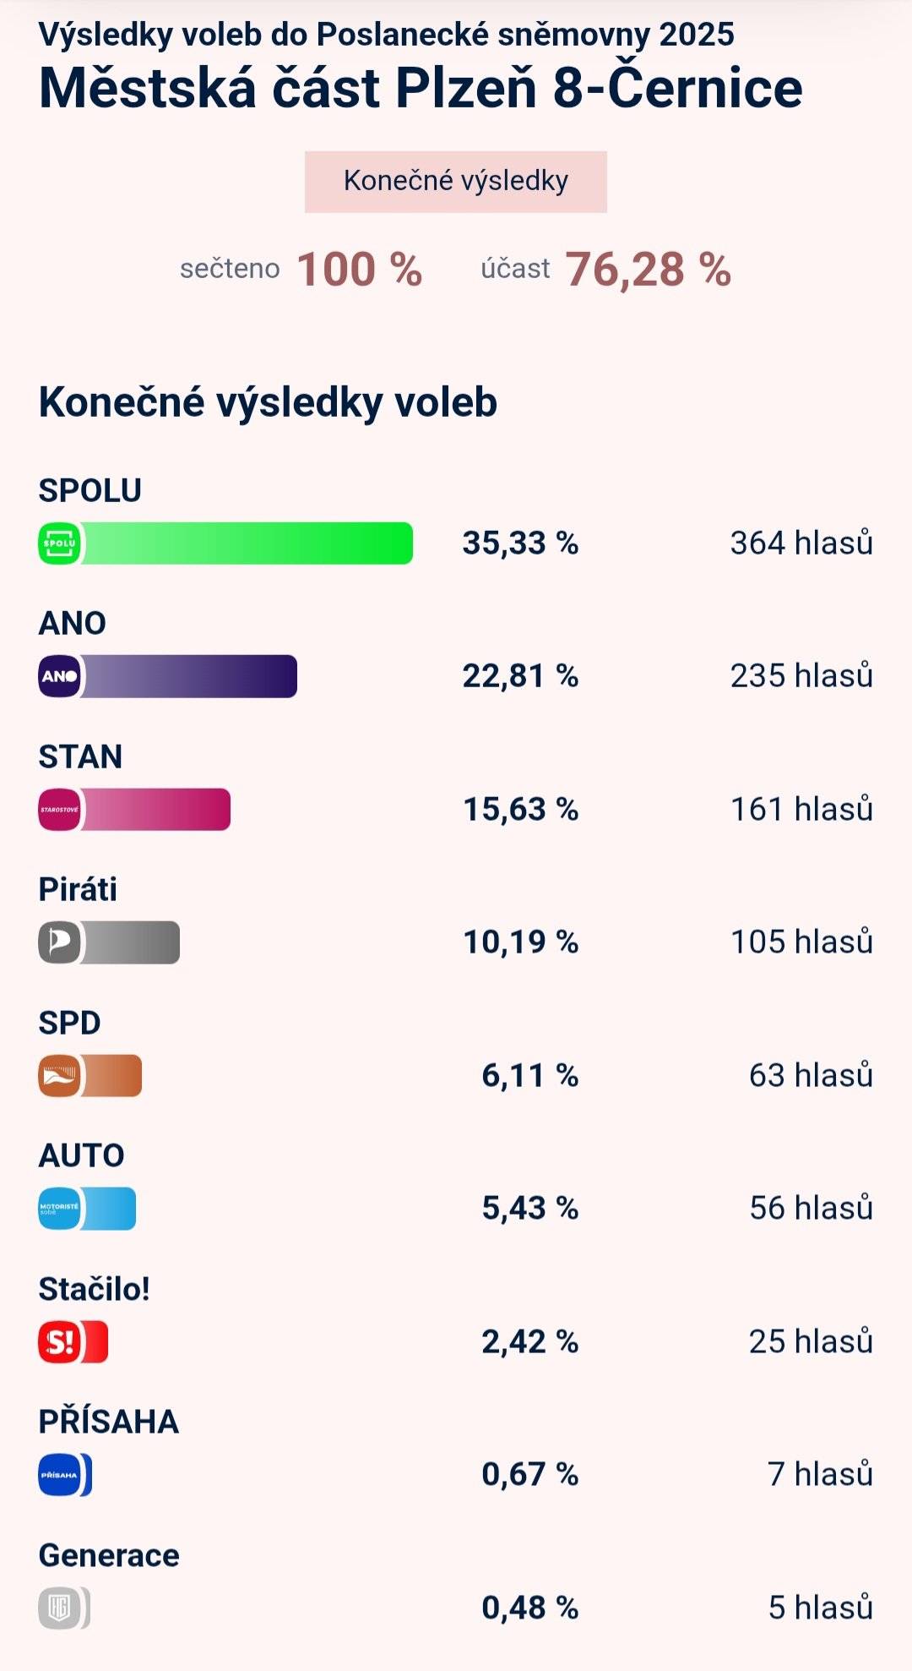Click the red S! icon for Stačilo!

59,1341
